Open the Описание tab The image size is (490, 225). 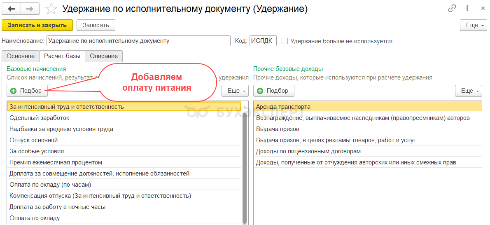point(104,56)
